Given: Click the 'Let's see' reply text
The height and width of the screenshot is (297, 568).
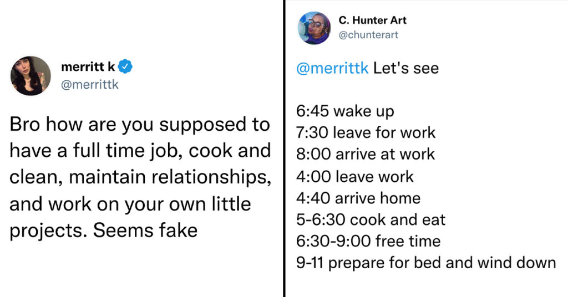Looking at the screenshot, I should point(405,68).
